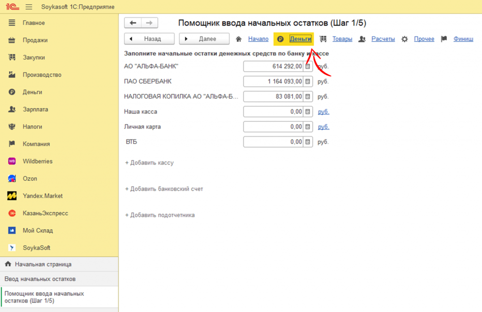Viewport: 482px width, 312px height.
Task: Open the hamburger main menu icon
Action: tap(29, 7)
